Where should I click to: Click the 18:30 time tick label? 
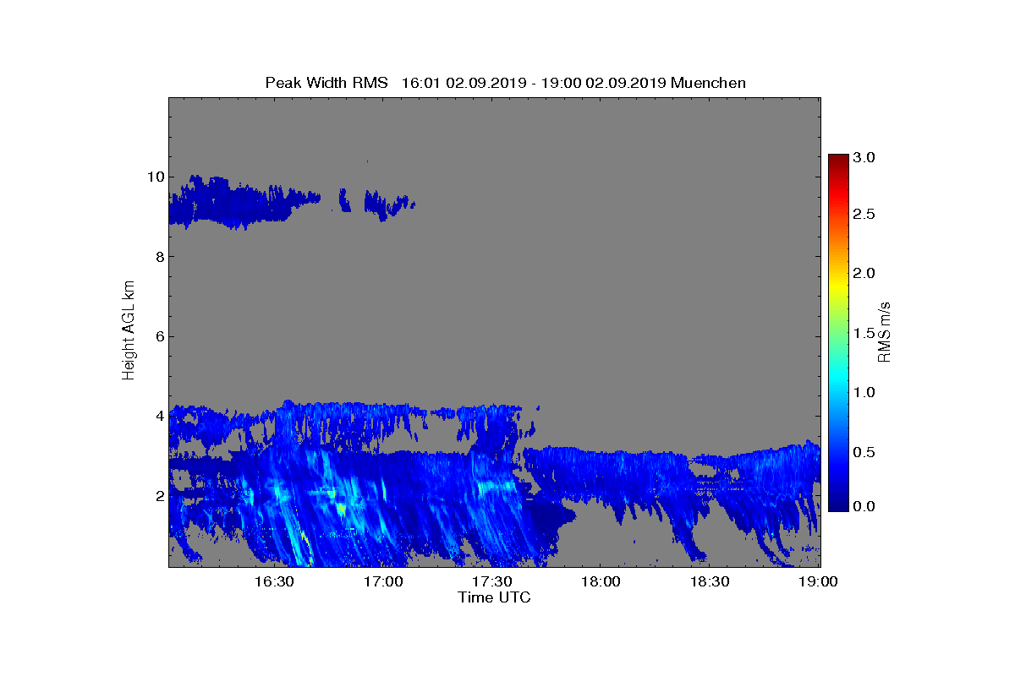[710, 581]
